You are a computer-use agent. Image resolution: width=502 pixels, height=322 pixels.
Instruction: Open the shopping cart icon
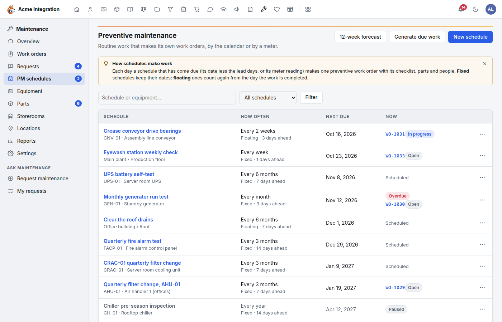[x=197, y=9]
